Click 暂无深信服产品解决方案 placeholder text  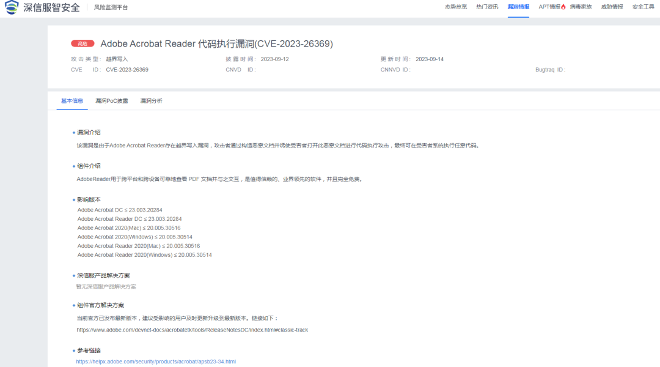(106, 286)
